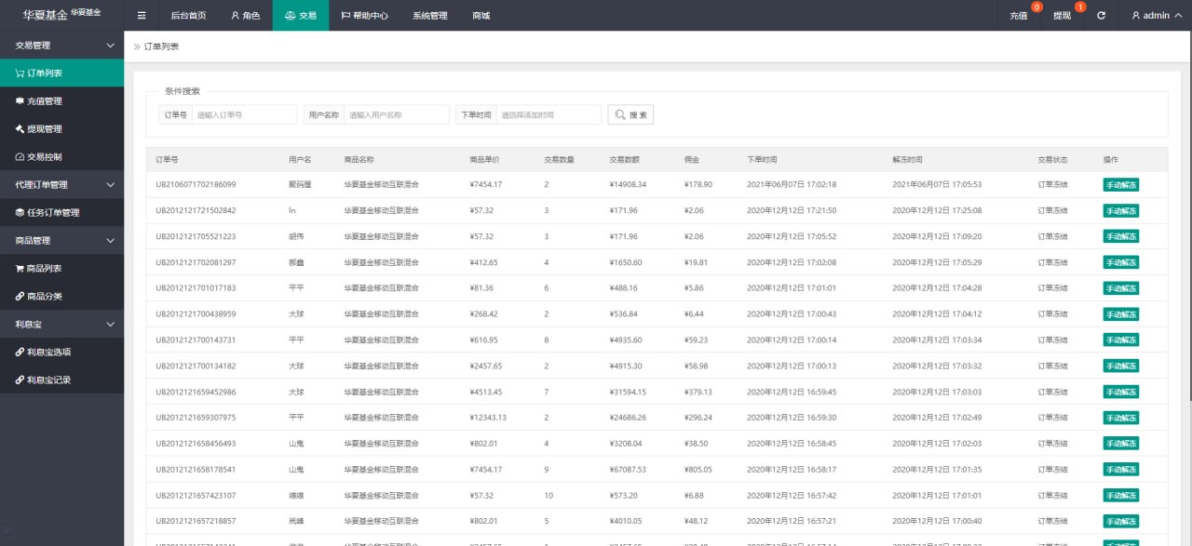
Task: Open 帮助中心 in the top navigation
Action: click(x=365, y=16)
